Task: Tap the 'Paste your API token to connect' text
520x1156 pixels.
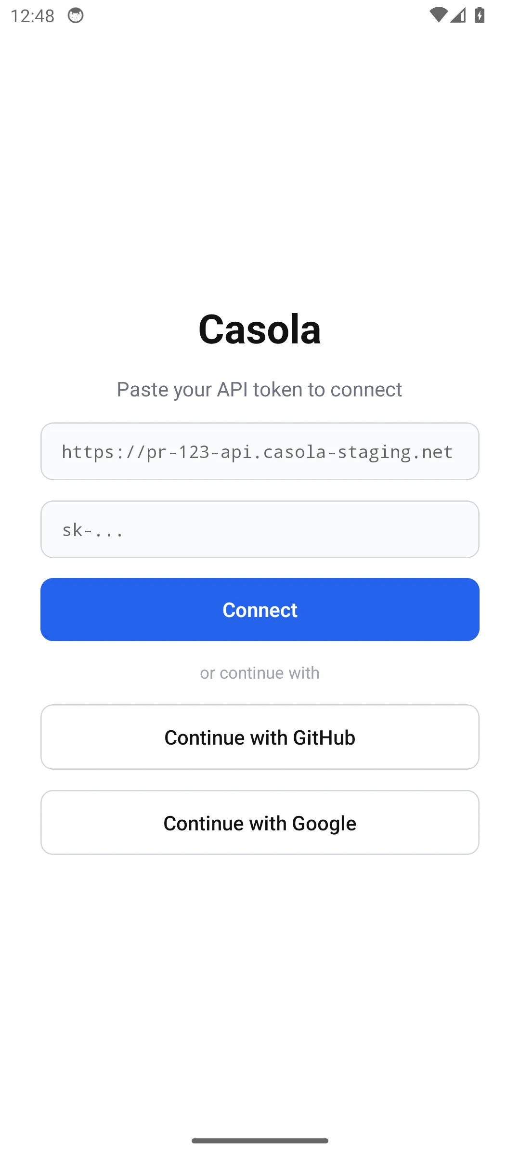Action: pos(260,389)
